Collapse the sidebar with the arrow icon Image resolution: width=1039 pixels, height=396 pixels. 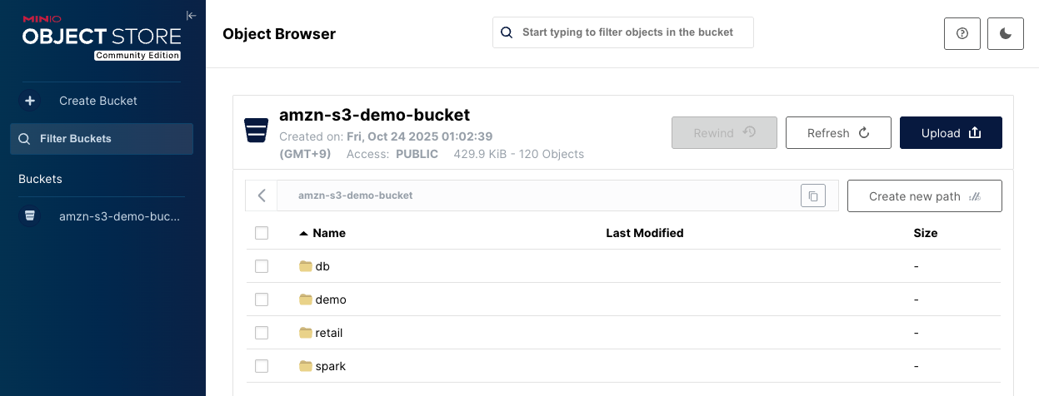pos(191,15)
